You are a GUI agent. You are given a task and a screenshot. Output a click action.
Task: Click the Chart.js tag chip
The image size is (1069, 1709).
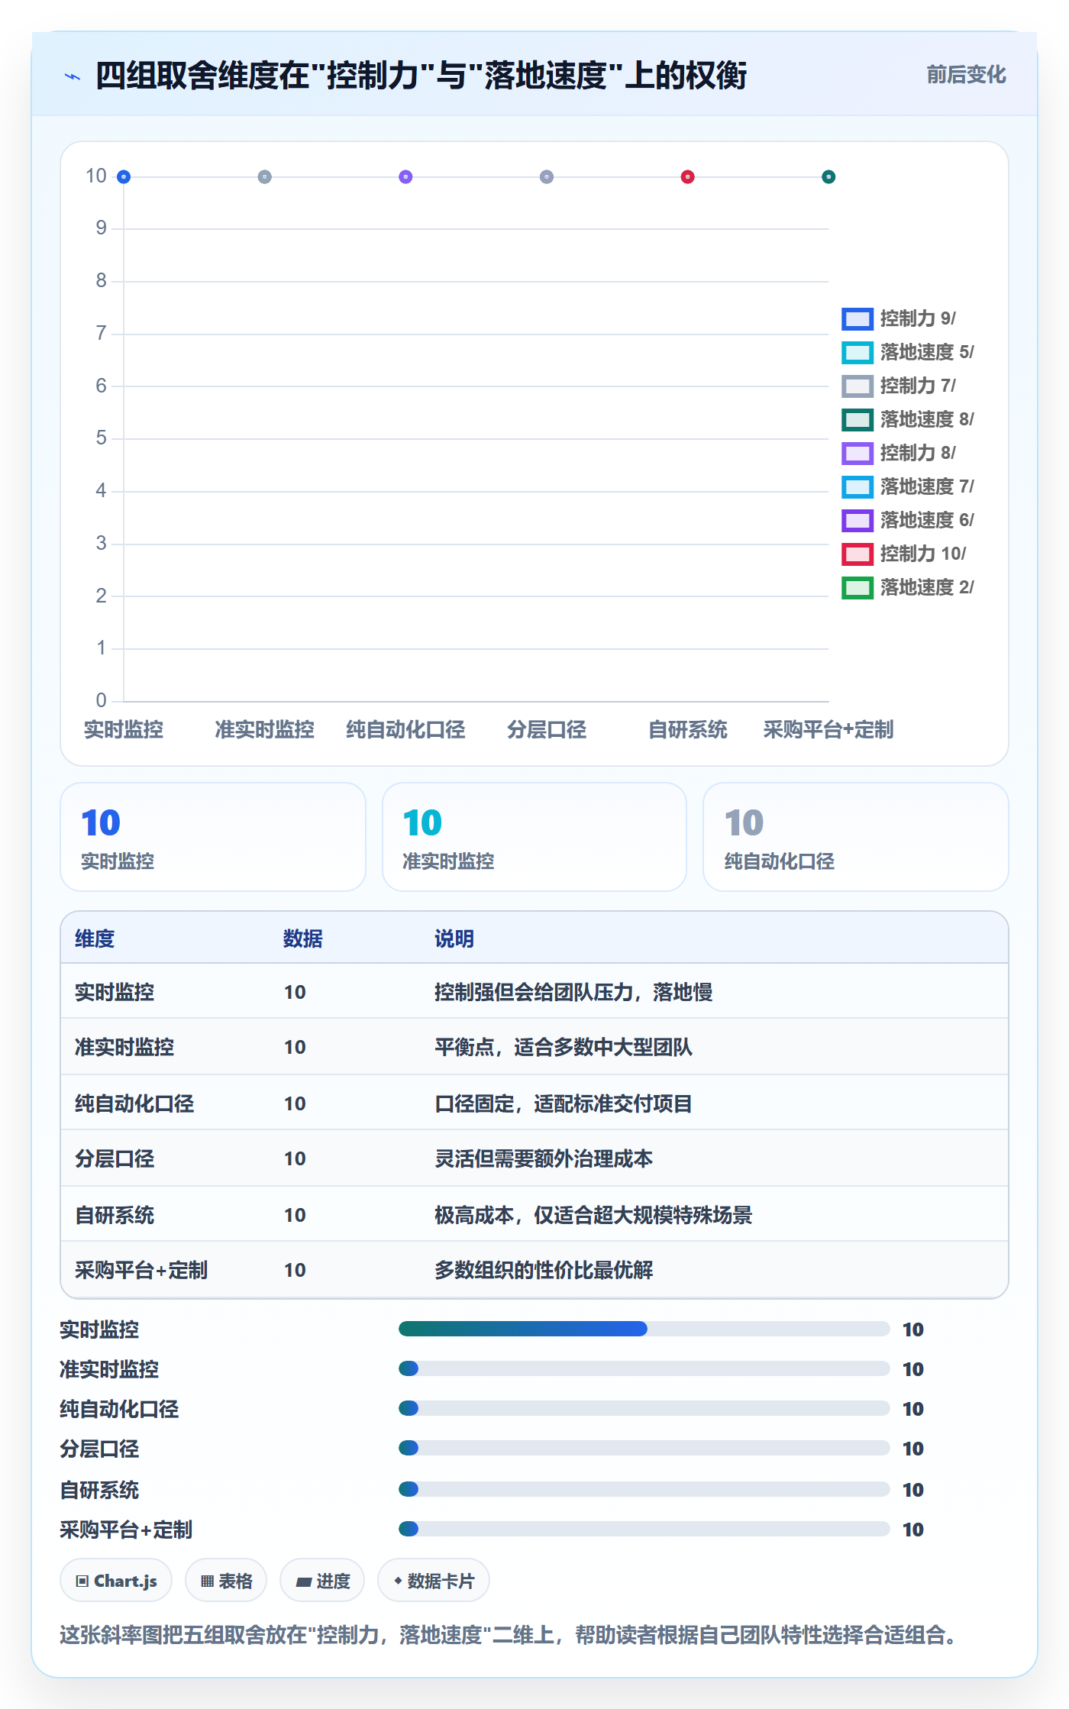[x=116, y=1581]
